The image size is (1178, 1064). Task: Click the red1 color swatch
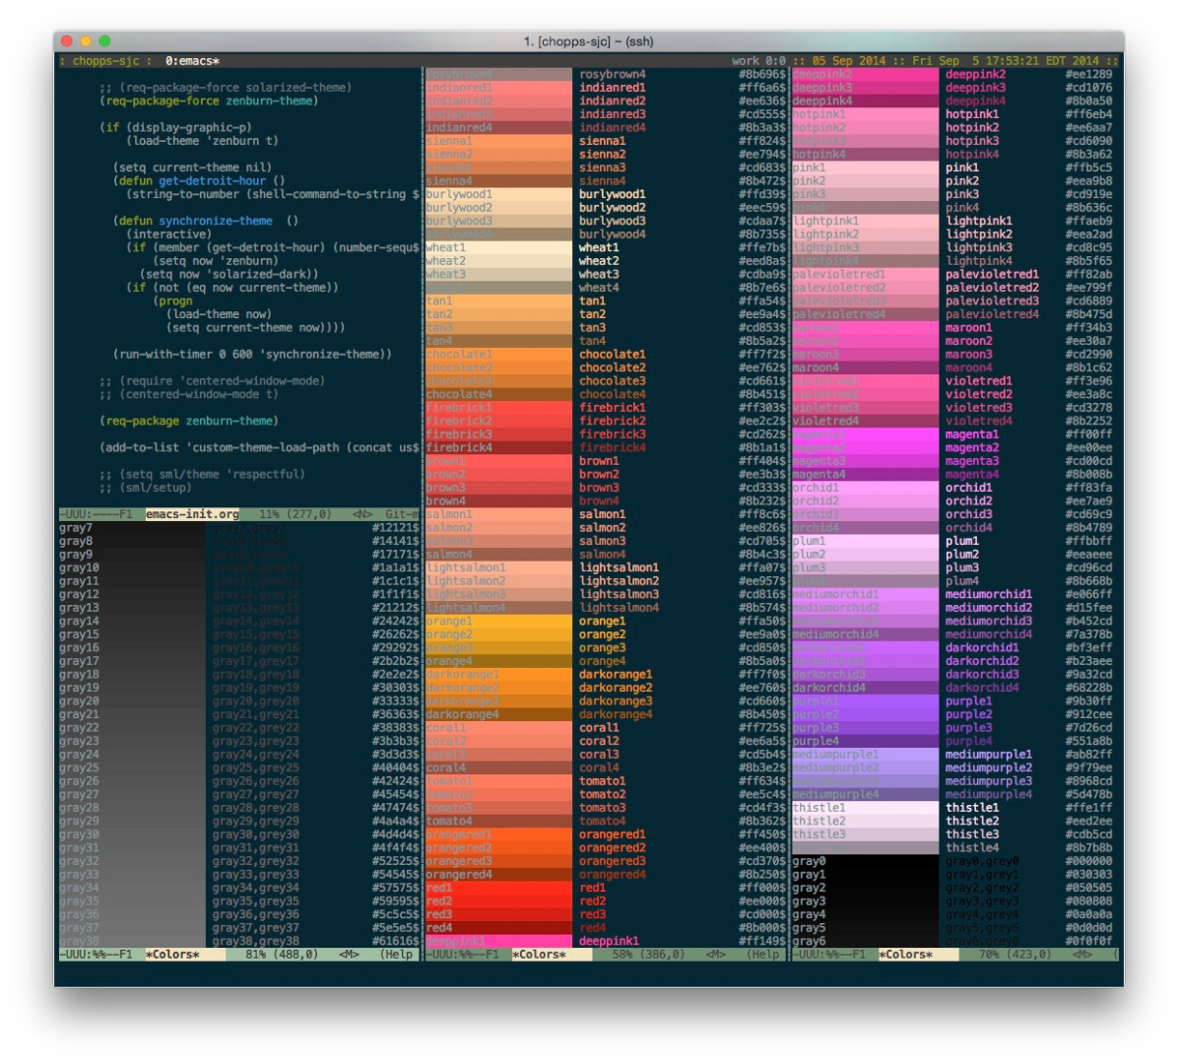pos(498,888)
